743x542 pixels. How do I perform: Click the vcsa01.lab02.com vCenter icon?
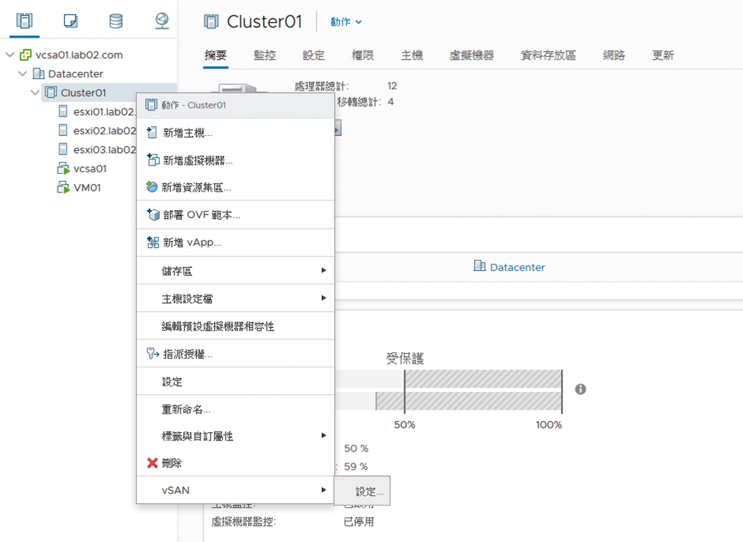tap(25, 55)
